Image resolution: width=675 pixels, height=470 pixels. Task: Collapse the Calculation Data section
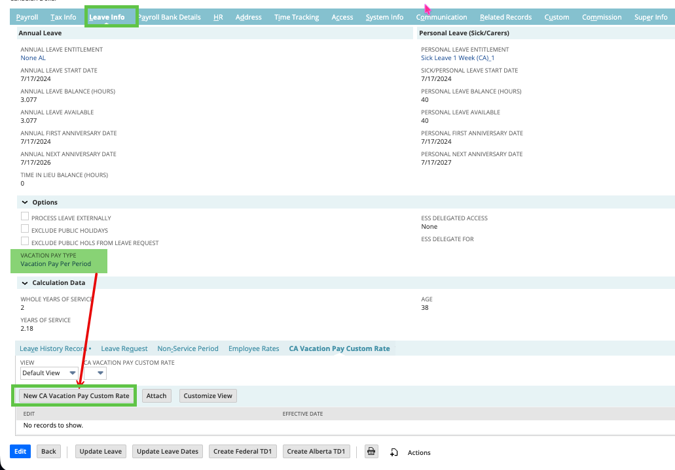pyautogui.click(x=25, y=283)
